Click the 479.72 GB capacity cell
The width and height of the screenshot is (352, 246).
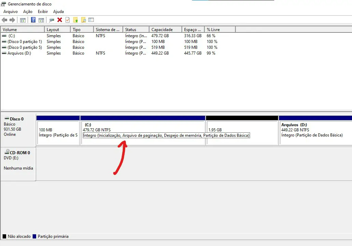click(160, 36)
